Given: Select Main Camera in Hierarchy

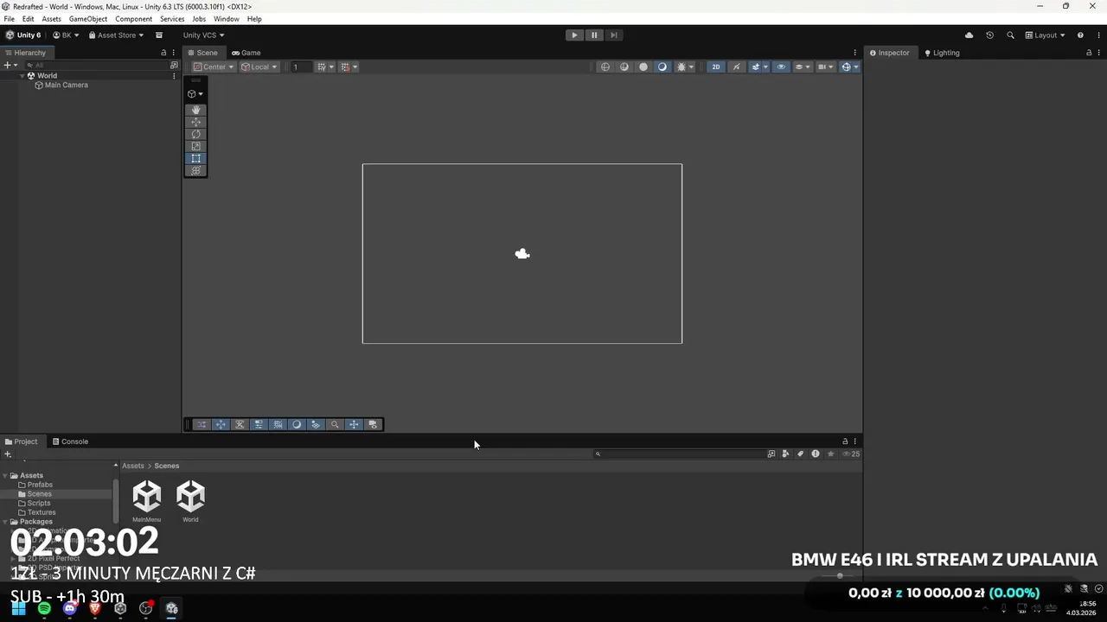Looking at the screenshot, I should 66,85.
